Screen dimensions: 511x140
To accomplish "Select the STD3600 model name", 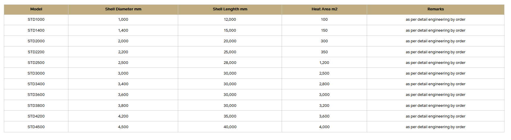I will 36,95.
